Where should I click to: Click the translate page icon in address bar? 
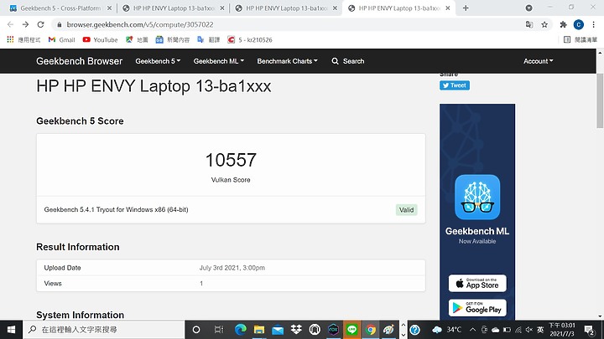pos(529,24)
